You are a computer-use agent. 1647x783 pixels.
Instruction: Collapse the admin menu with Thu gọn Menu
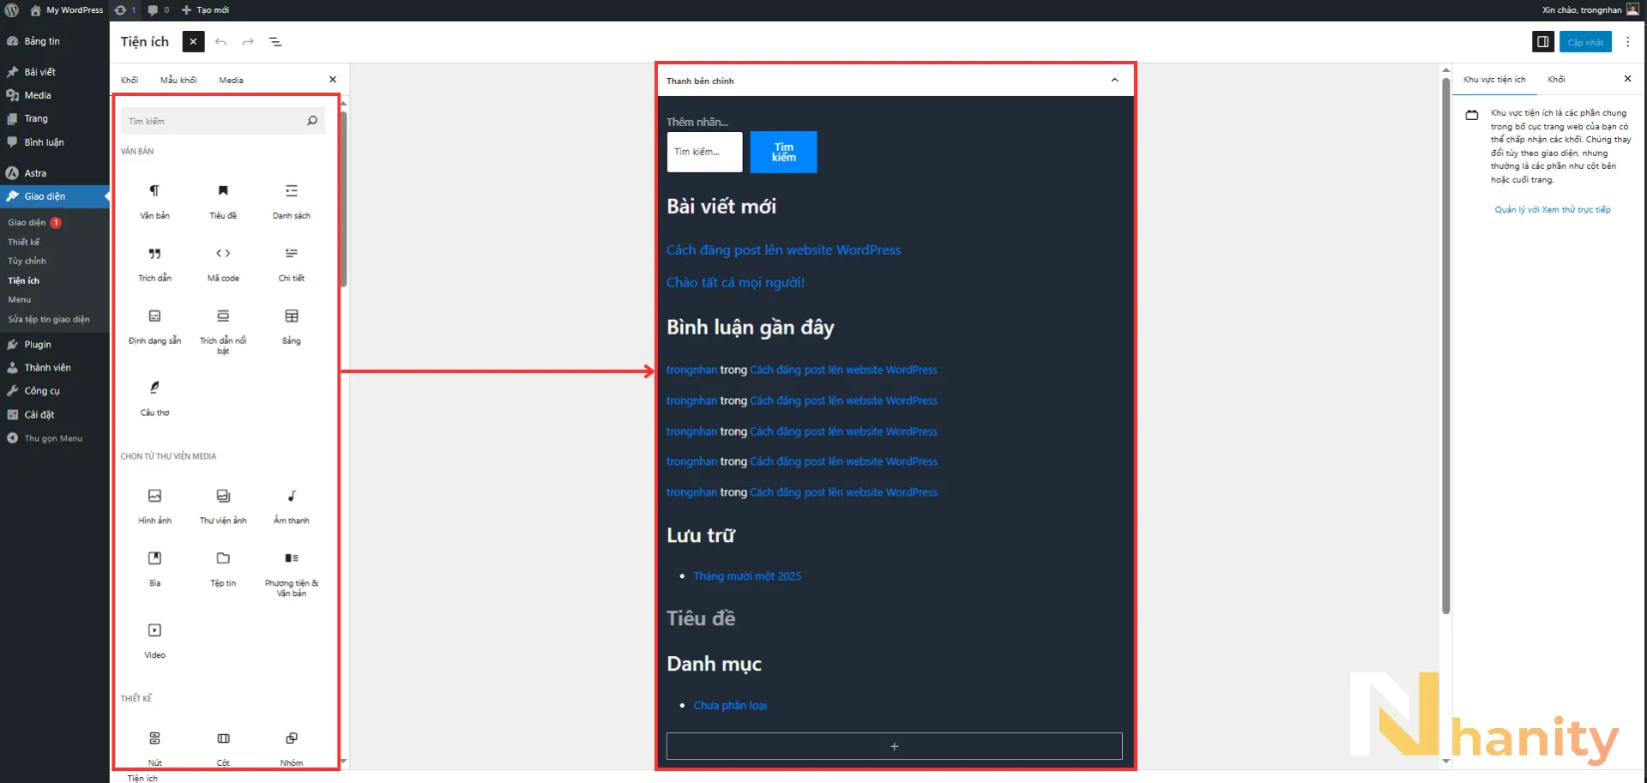55,438
